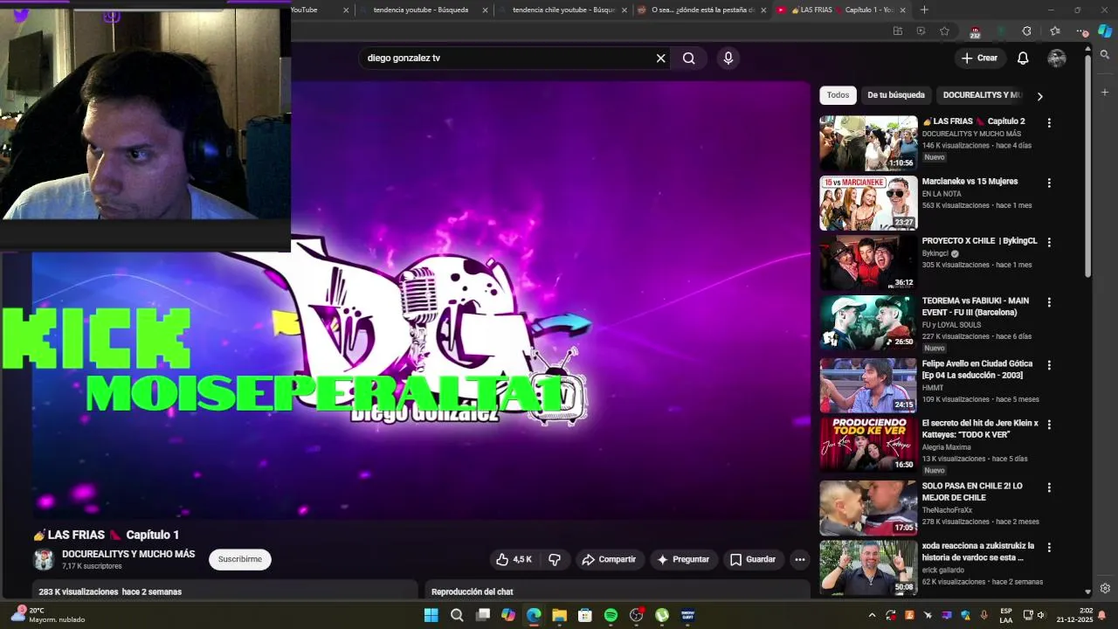Click the Compartir button
The height and width of the screenshot is (629, 1118).
(x=609, y=559)
